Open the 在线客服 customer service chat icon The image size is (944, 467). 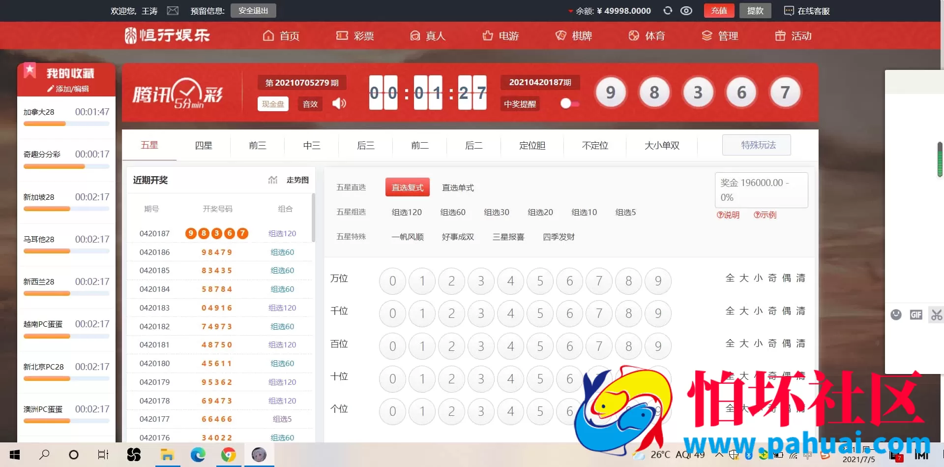click(x=788, y=10)
